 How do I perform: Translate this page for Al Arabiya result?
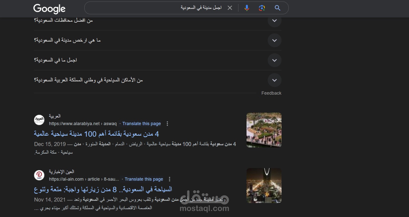142,124
